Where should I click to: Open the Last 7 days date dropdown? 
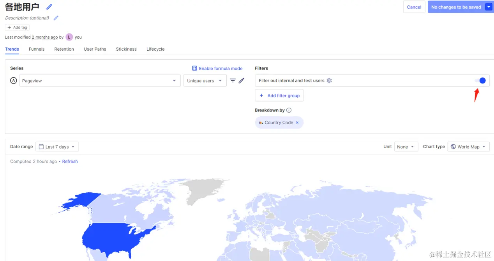click(x=57, y=147)
